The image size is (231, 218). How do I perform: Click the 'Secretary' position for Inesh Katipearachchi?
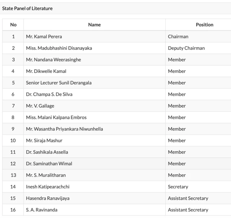coord(178,187)
